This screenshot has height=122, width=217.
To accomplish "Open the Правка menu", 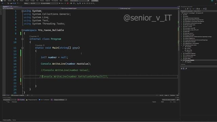I will (9, 1).
